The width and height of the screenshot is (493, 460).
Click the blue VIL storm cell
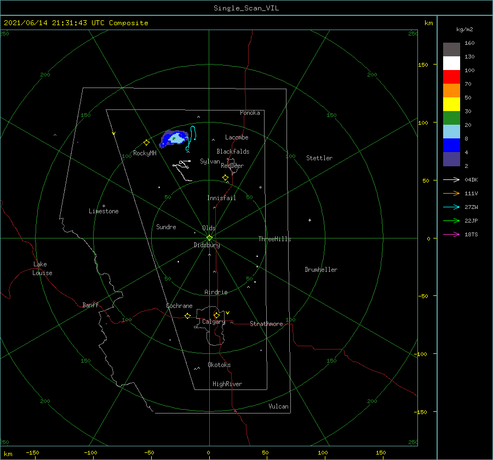click(x=174, y=138)
